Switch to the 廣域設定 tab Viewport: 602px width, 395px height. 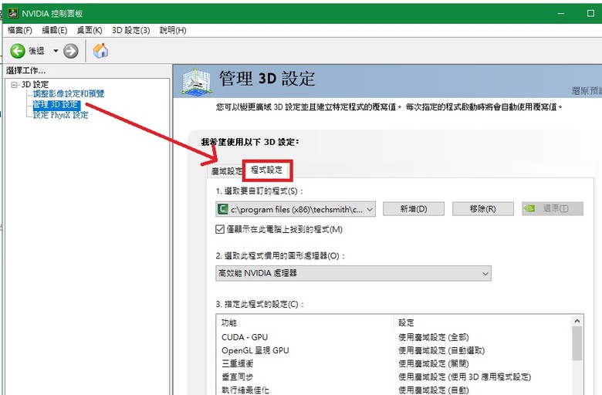pyautogui.click(x=226, y=171)
